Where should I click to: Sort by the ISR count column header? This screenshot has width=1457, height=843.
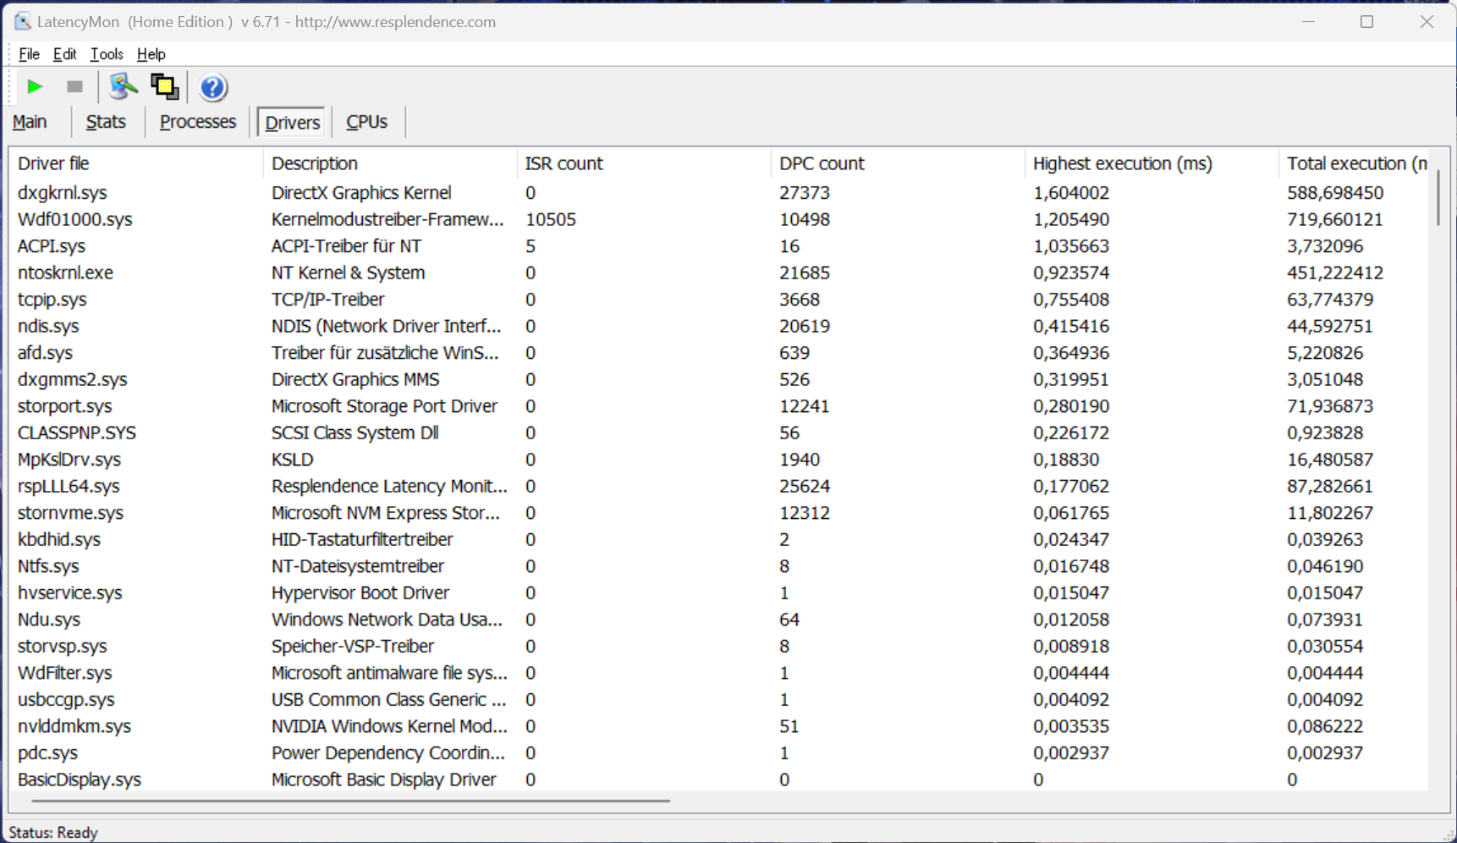pyautogui.click(x=644, y=163)
